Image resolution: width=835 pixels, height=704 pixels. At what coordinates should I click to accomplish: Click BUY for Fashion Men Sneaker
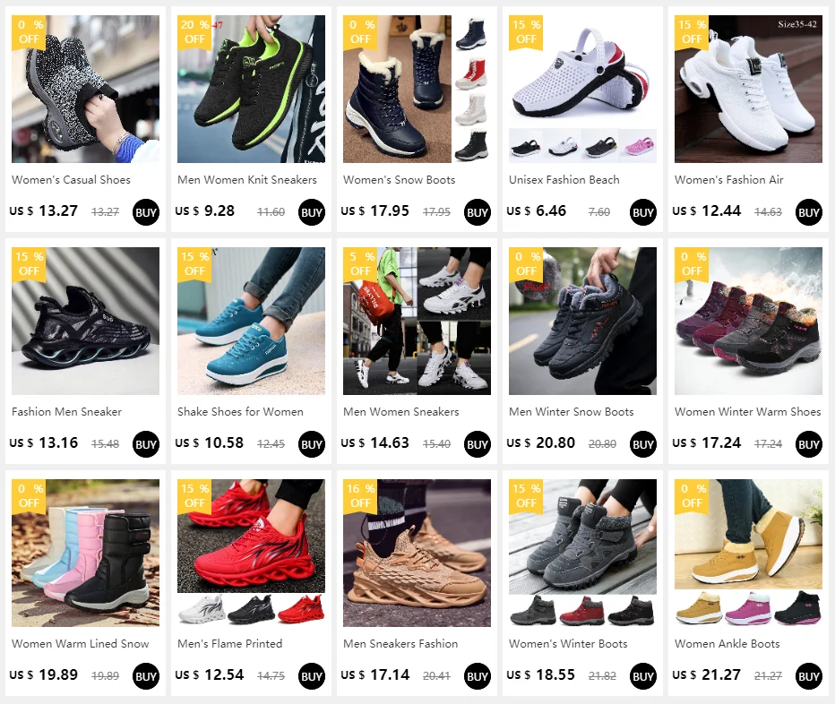coord(146,444)
